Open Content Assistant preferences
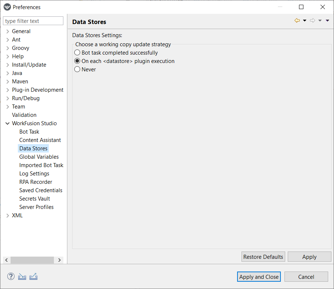The height and width of the screenshot is (289, 334). click(x=40, y=140)
